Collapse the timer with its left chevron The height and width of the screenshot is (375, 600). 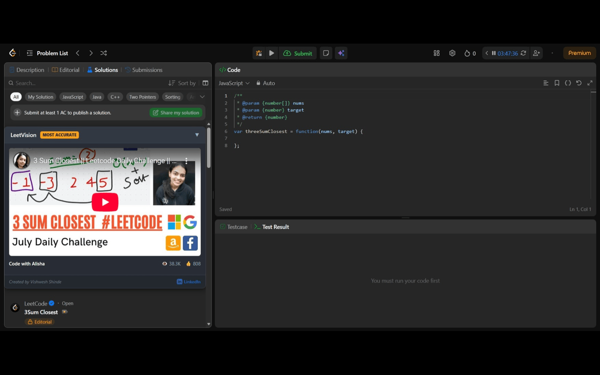coord(487,53)
